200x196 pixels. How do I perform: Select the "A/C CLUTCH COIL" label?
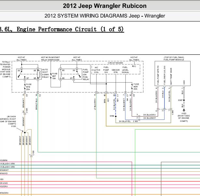tap(96, 70)
